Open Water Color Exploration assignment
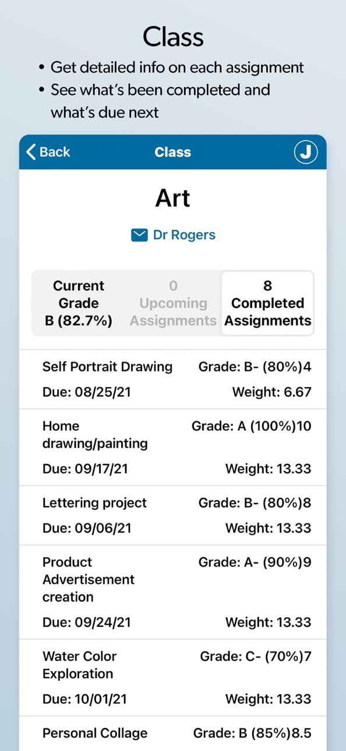 pyautogui.click(x=173, y=678)
